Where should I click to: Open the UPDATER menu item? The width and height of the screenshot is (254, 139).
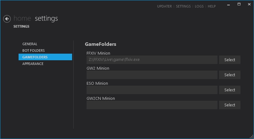pyautogui.click(x=164, y=6)
